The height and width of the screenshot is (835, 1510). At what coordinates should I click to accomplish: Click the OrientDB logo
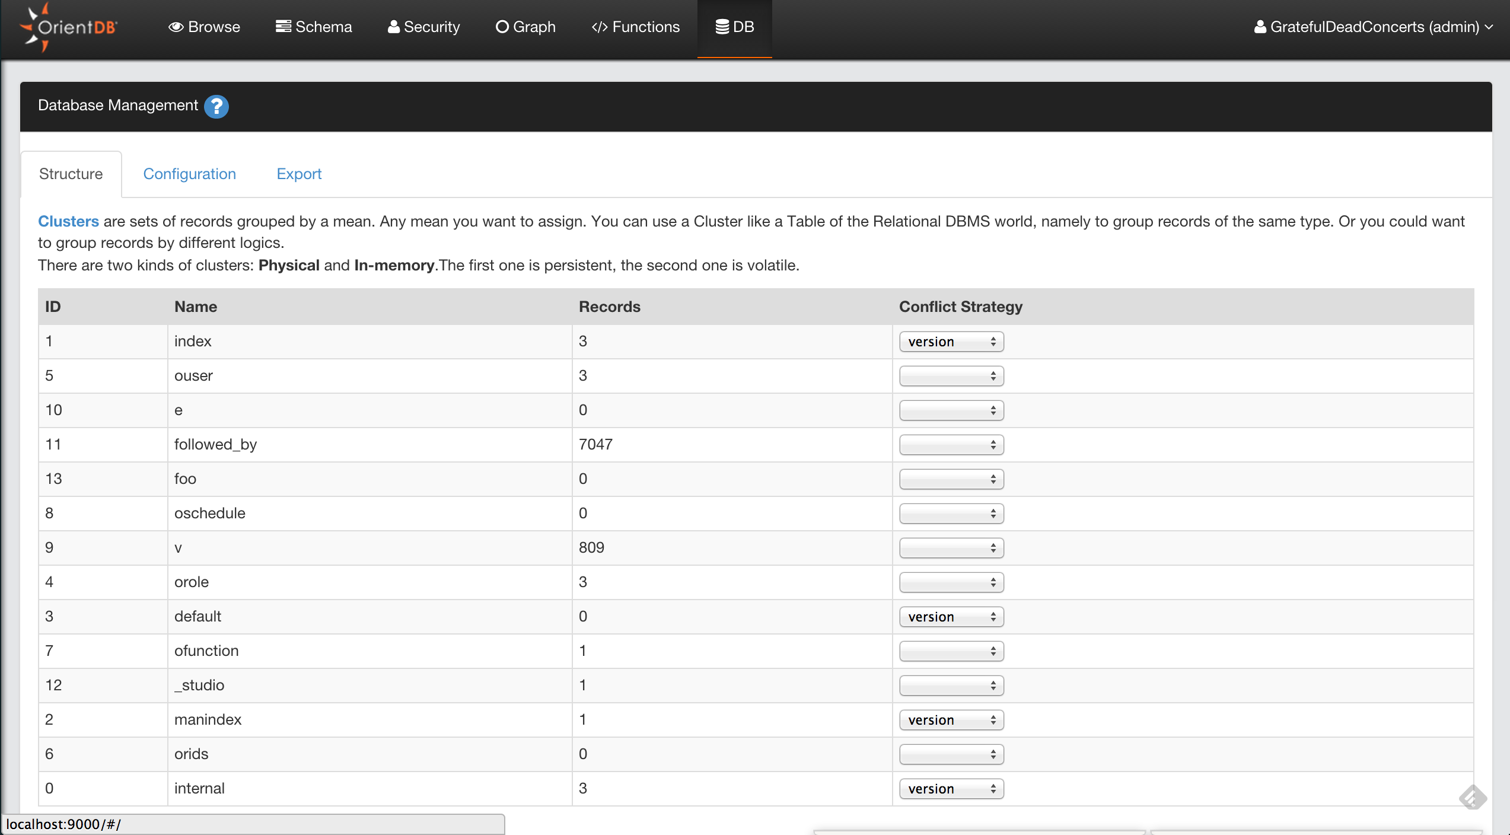[x=69, y=27]
